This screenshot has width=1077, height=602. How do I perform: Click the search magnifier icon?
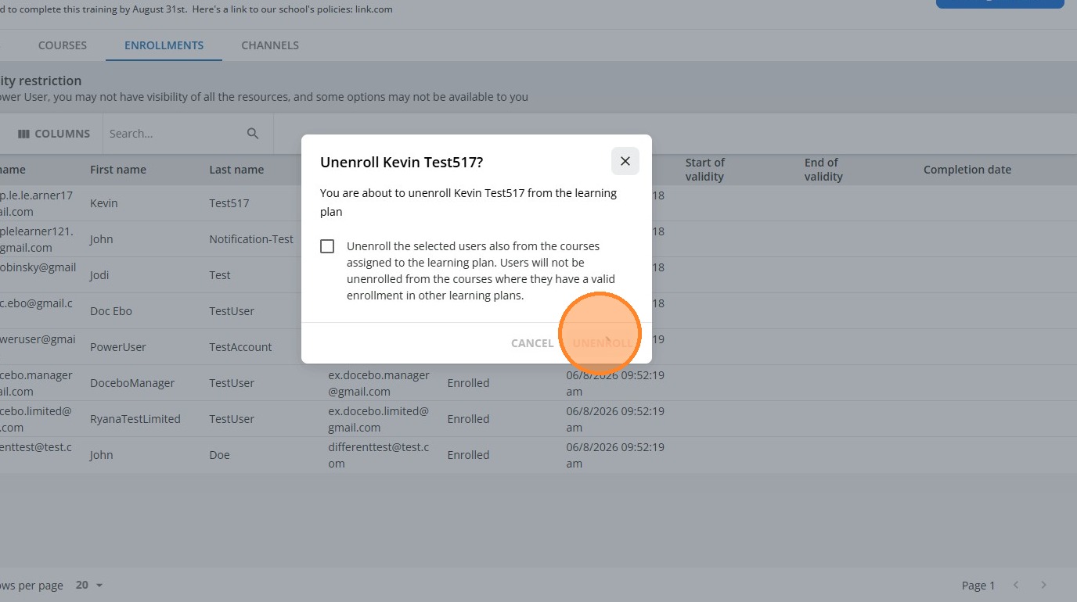pyautogui.click(x=253, y=134)
